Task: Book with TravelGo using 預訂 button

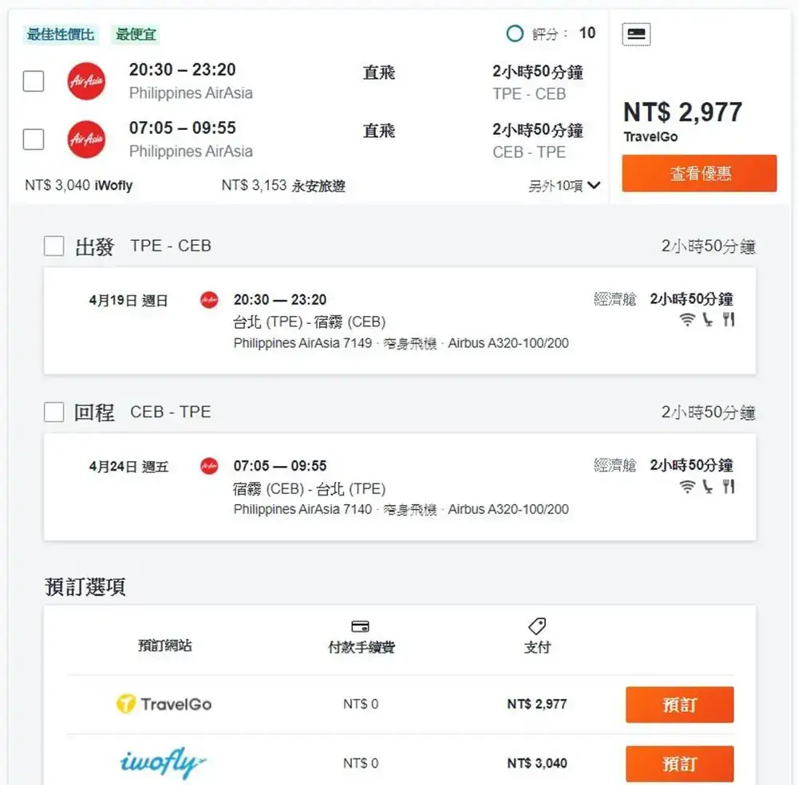Action: pyautogui.click(x=679, y=704)
